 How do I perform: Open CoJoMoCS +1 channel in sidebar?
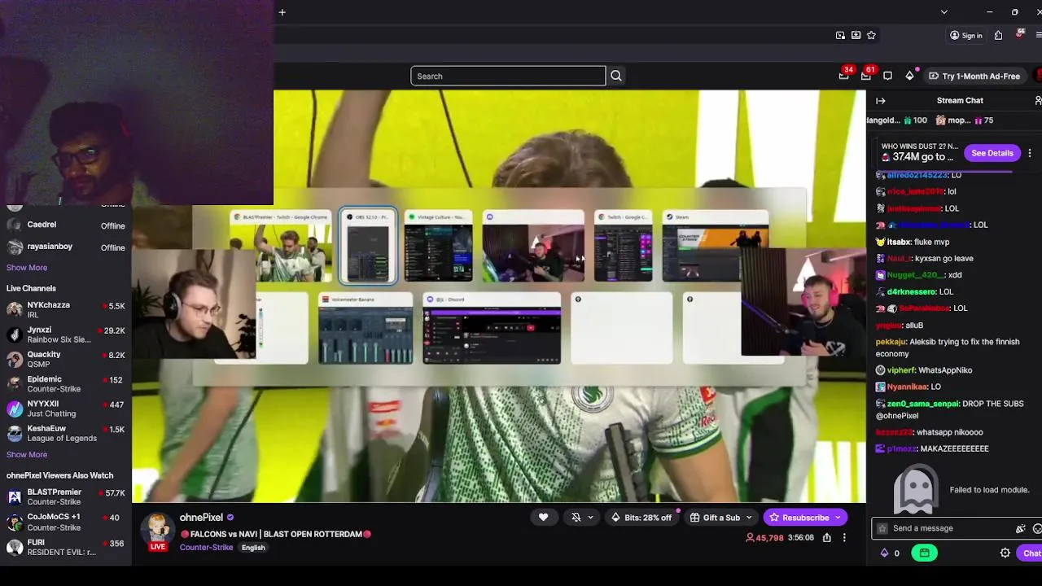coord(66,522)
